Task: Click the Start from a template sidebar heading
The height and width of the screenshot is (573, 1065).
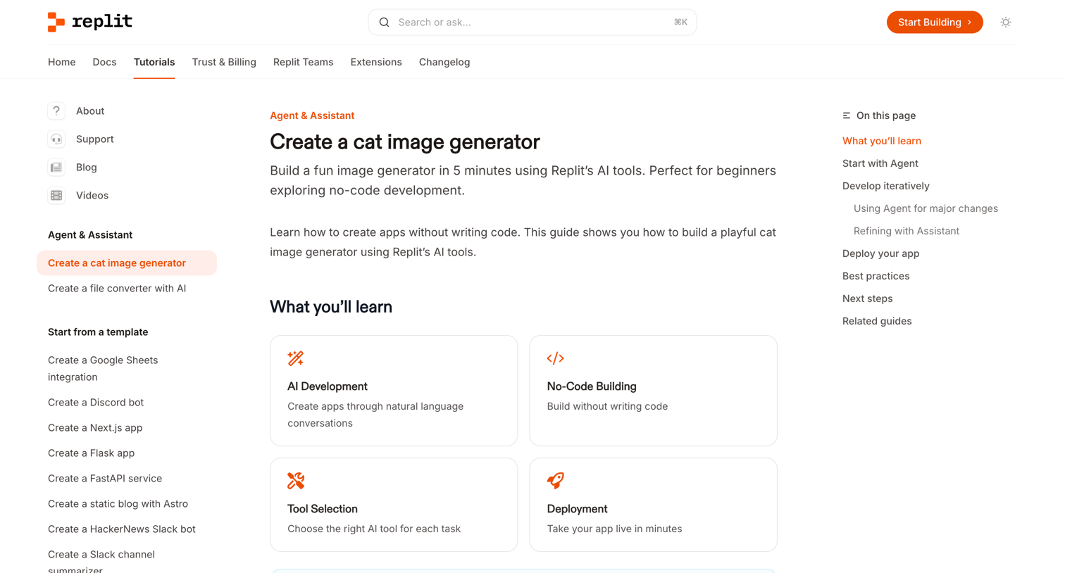Action: point(98,332)
